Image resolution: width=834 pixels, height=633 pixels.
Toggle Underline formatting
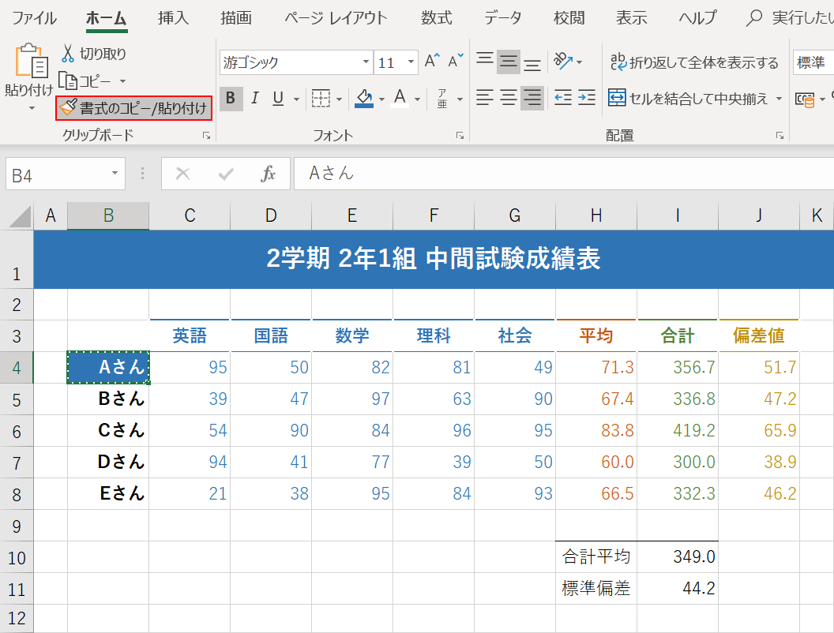tap(278, 99)
